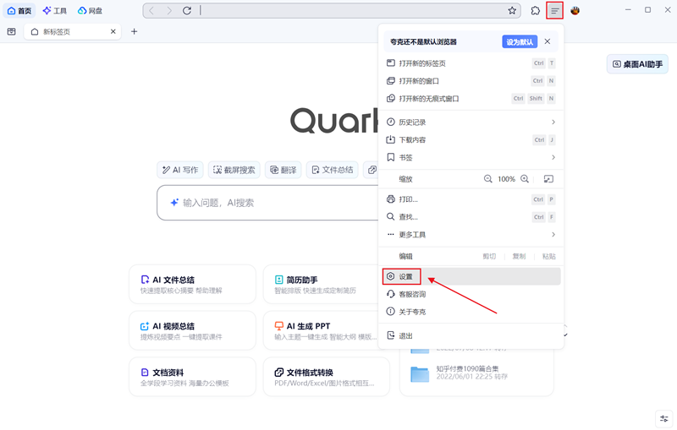Click the 截屏搜索 shortcut chip
Viewport: 677px width, 430px height.
coord(234,170)
